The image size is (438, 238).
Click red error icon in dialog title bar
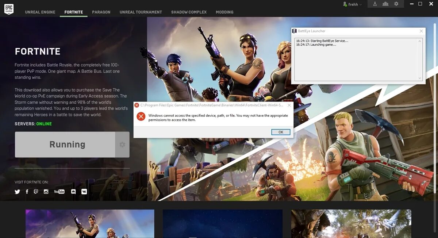(x=137, y=105)
